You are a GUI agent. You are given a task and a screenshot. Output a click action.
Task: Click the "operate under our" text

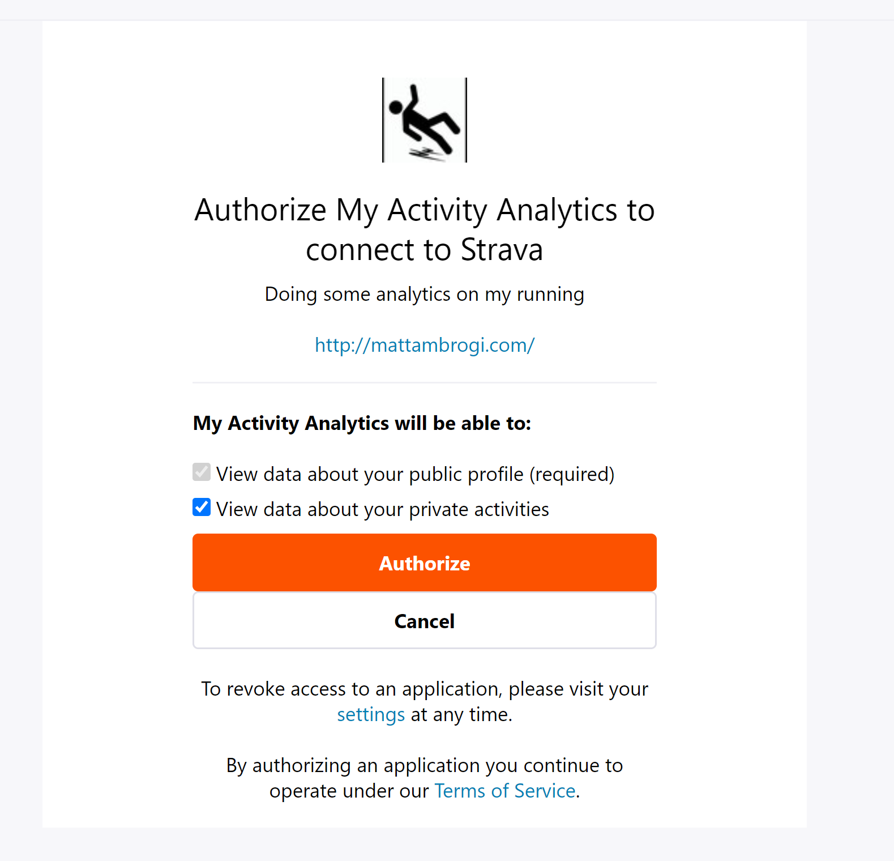pyautogui.click(x=349, y=791)
